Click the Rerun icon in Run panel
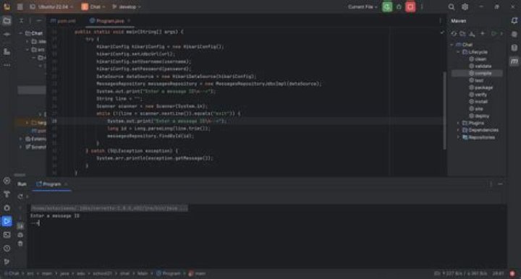The width and height of the screenshot is (521, 279). pyautogui.click(x=20, y=197)
